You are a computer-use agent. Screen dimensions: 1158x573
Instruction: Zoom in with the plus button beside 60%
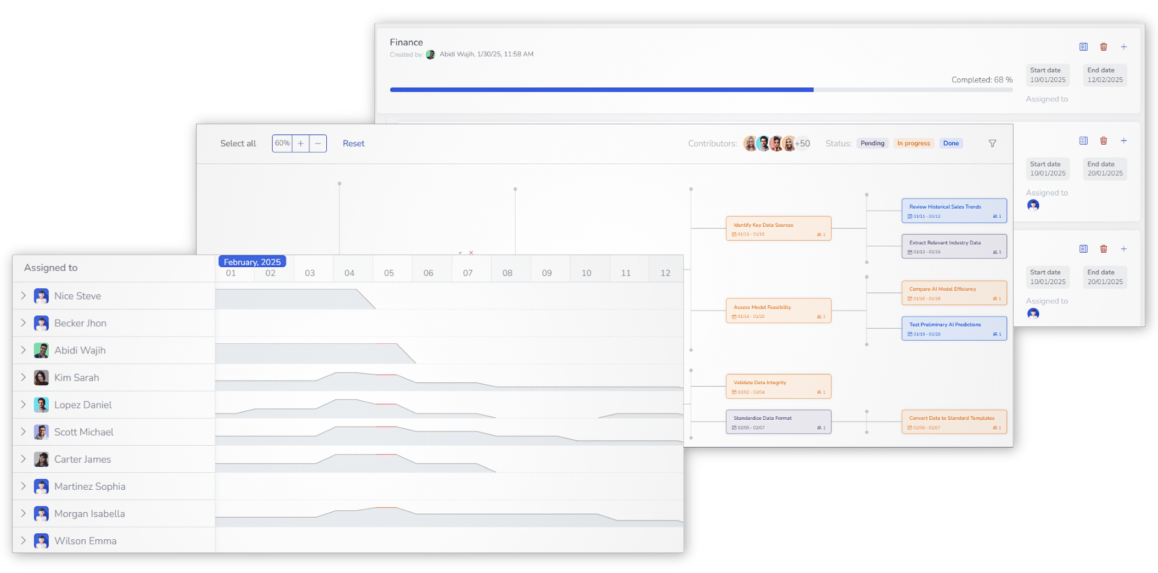[x=300, y=144]
